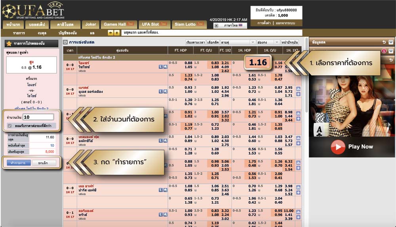Image resolution: width=396 pixels, height=227 pixels.
Task: Toggle the ยอมรับราคาต่อรองที่ดีกว่า checkbox
Action: [x=10, y=126]
